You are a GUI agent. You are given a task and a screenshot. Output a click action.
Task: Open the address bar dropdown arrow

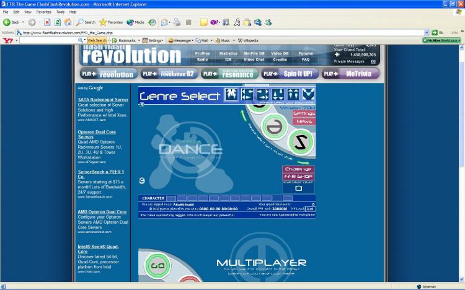pos(427,33)
